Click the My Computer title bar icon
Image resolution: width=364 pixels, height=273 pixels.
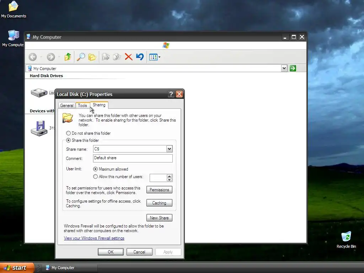(x=28, y=37)
